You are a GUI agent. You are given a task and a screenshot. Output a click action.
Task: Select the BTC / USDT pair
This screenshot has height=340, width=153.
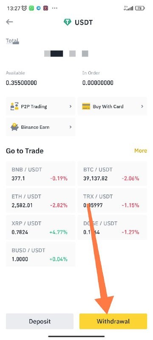click(x=112, y=174)
